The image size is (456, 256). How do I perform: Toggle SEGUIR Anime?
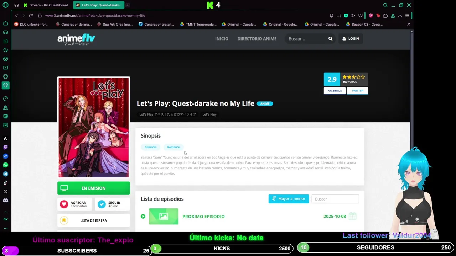112,204
